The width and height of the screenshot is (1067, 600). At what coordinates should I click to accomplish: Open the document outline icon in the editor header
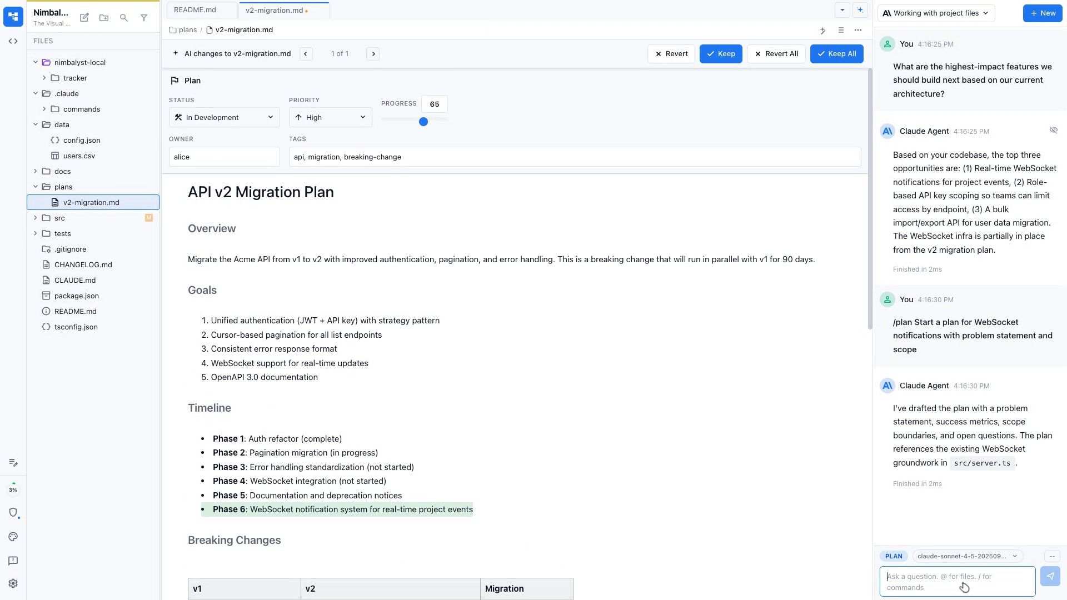pos(841,31)
